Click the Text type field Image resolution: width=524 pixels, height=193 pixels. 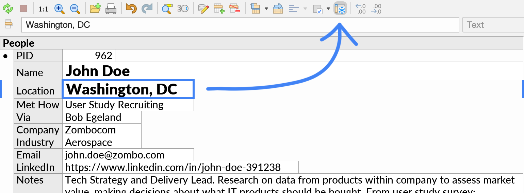pos(493,25)
